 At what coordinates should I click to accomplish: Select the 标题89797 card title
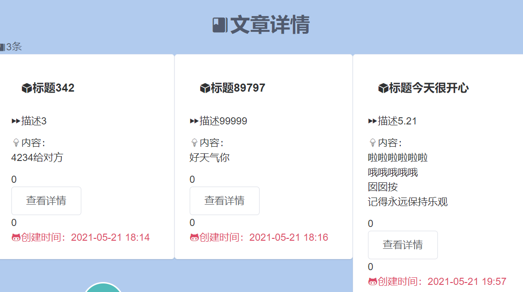(238, 88)
